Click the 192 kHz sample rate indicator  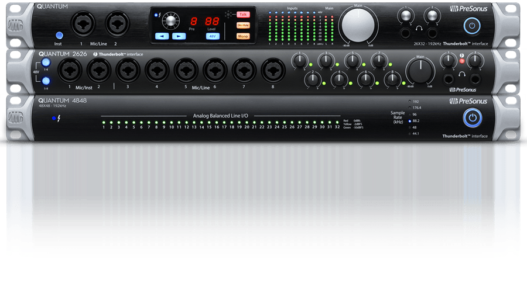click(x=410, y=101)
